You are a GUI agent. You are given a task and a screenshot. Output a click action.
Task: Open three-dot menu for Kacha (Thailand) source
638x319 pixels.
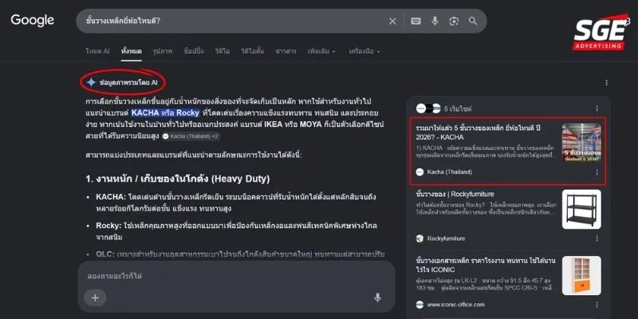tap(597, 172)
